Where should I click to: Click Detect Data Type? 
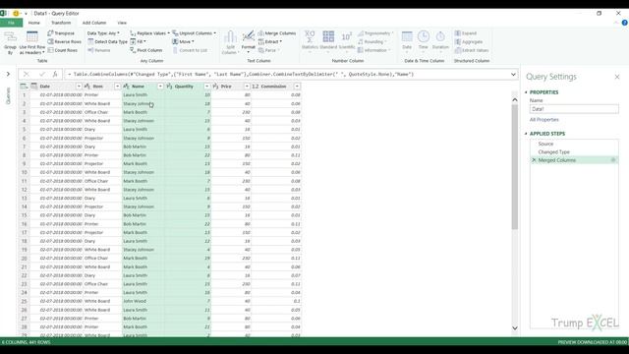(107, 41)
